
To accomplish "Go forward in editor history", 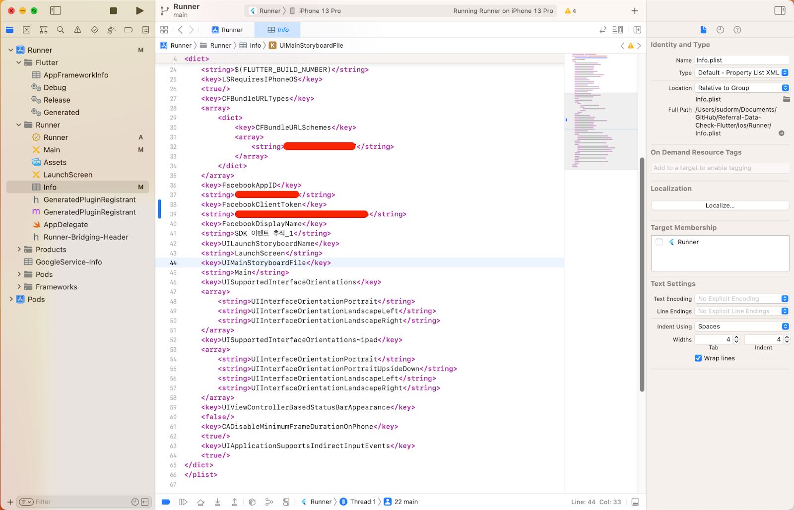I will (192, 30).
